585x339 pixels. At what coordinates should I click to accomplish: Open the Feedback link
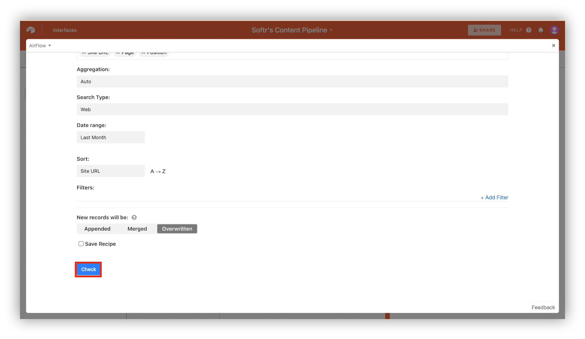543,307
